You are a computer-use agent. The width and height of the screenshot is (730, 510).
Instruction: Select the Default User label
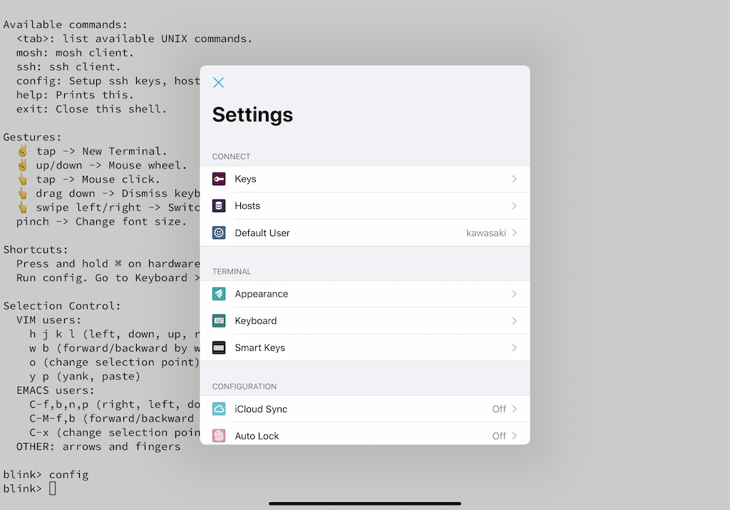[262, 233]
